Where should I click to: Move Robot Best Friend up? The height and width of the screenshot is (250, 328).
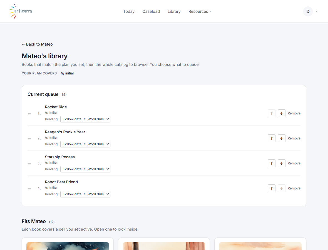coord(271,188)
